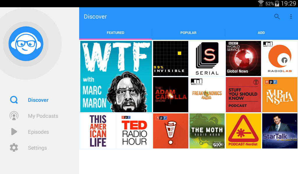Open This American Life tile
The image size is (298, 174).
[x=98, y=131]
